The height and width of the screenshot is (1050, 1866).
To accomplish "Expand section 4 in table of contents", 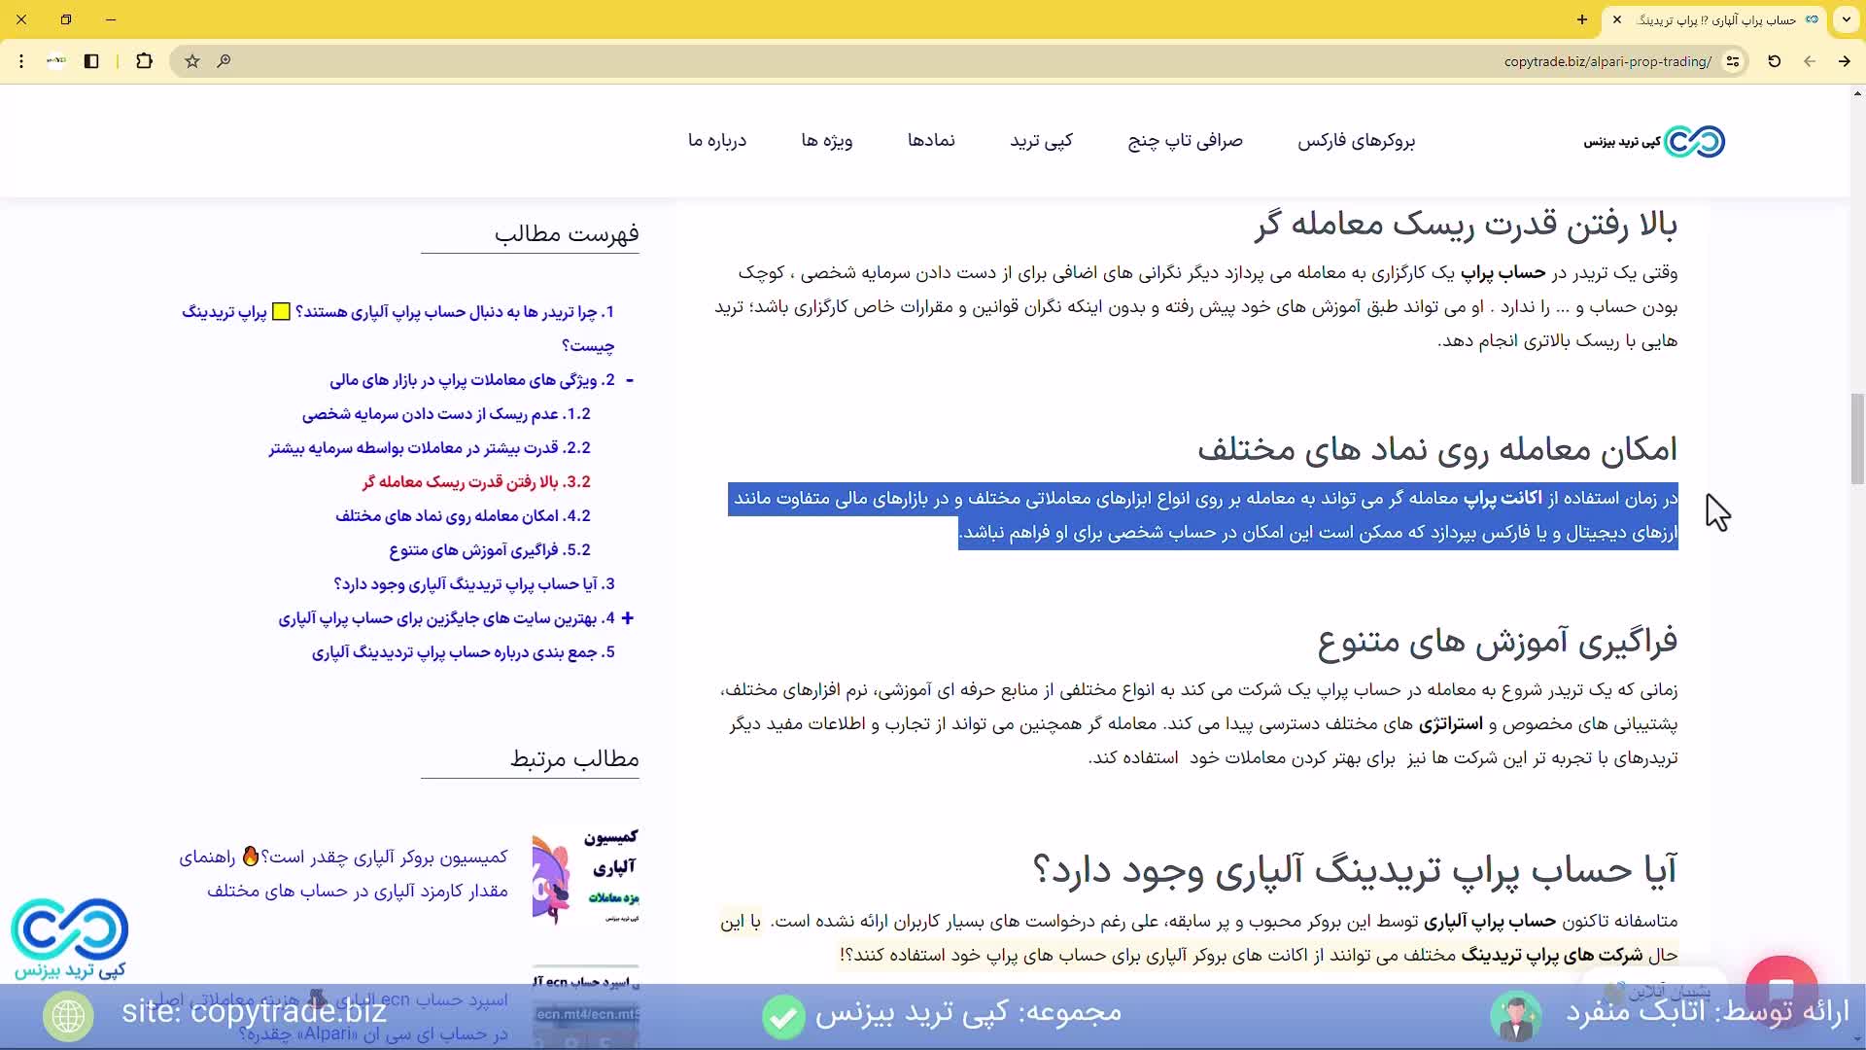I will pos(628,618).
